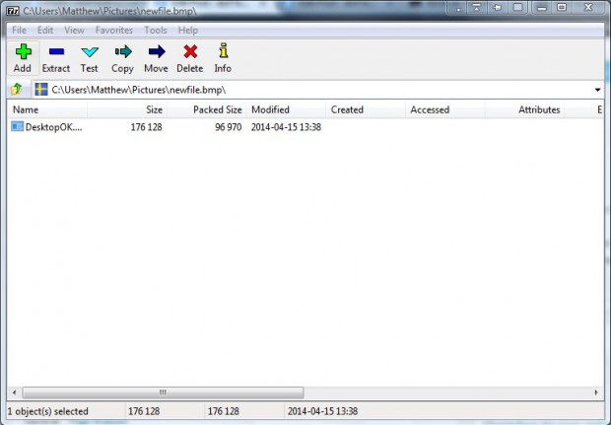The height and width of the screenshot is (425, 611).
Task: Sort by Created column header
Action: pyautogui.click(x=366, y=109)
